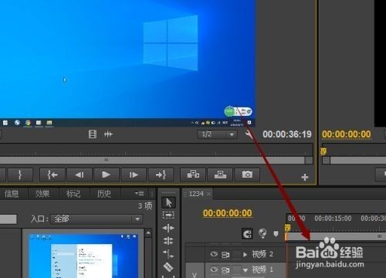The image size is (386, 278).
Task: Click the 视频 2 track label
Action: [x=262, y=254]
